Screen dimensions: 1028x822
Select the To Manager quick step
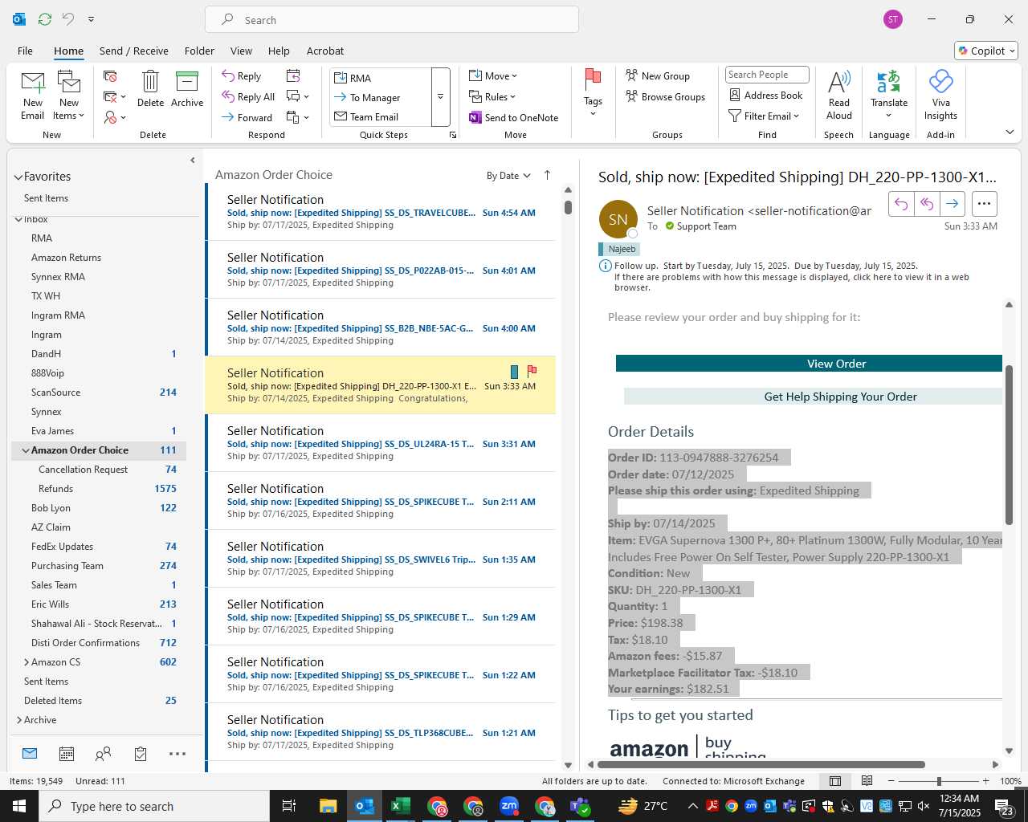[x=381, y=97]
